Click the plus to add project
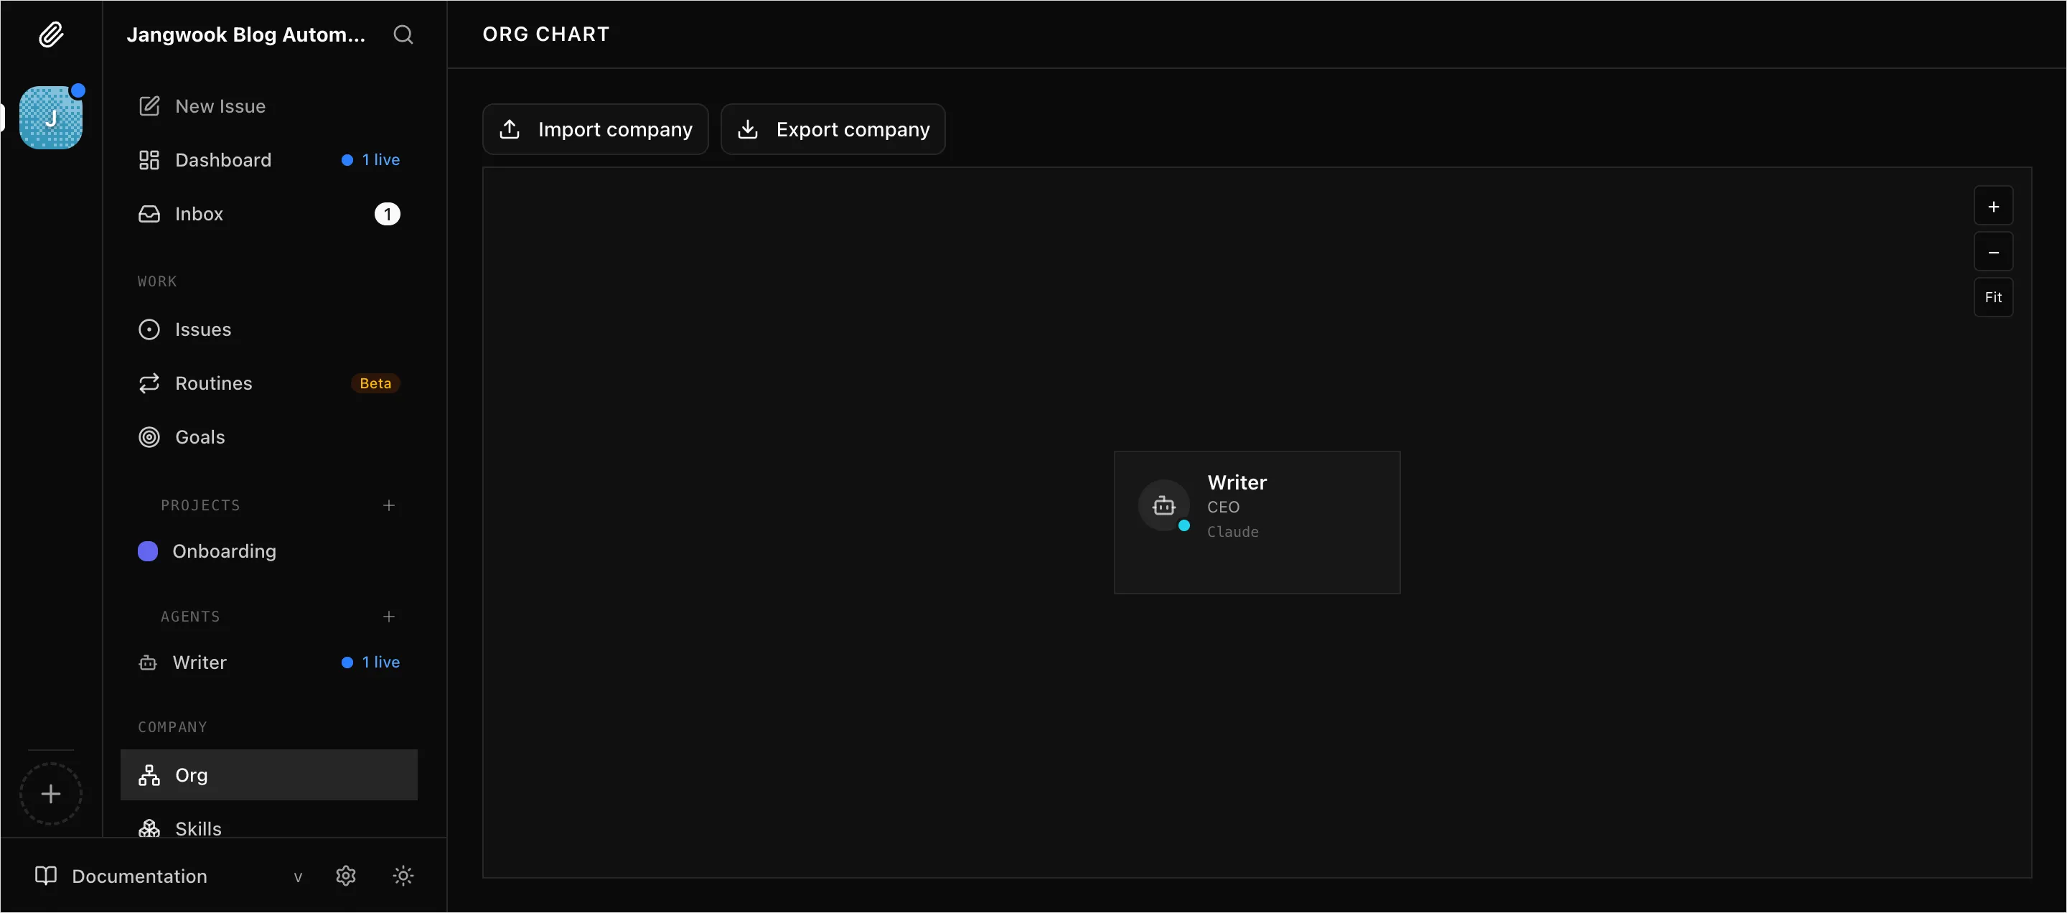The width and height of the screenshot is (2067, 913). (389, 505)
